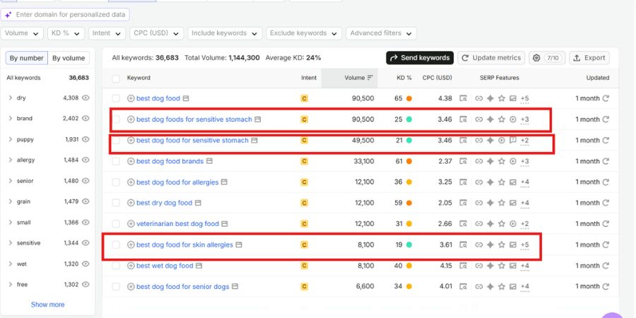Refresh metrics for 'best dog food' row

click(x=606, y=98)
